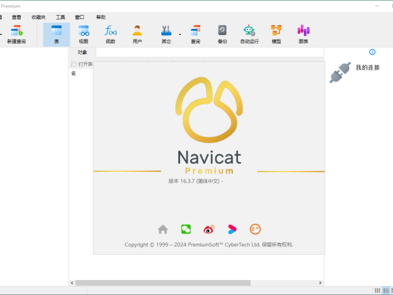Click the Name (名) column header
The height and width of the screenshot is (295, 393).
pyautogui.click(x=73, y=73)
